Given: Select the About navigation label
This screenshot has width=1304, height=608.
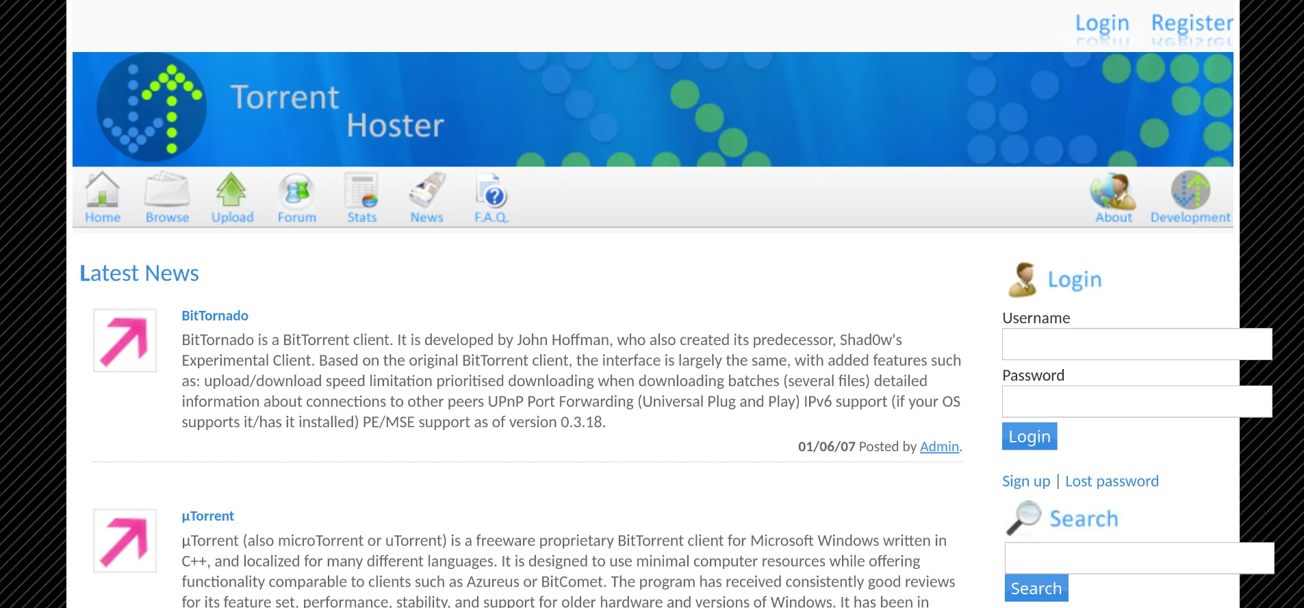Looking at the screenshot, I should pyautogui.click(x=1114, y=217).
